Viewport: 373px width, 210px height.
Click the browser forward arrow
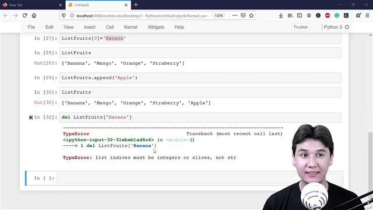pos(15,16)
